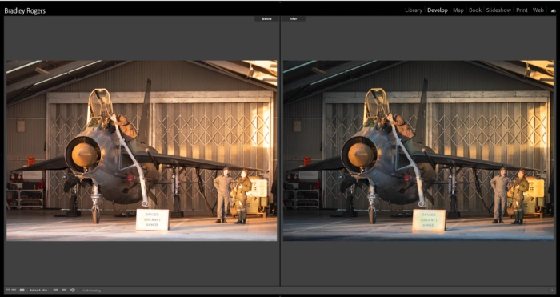Screen dimensions: 560x297
Task: Expand the left panel via edge arrow
Action: 2,155
